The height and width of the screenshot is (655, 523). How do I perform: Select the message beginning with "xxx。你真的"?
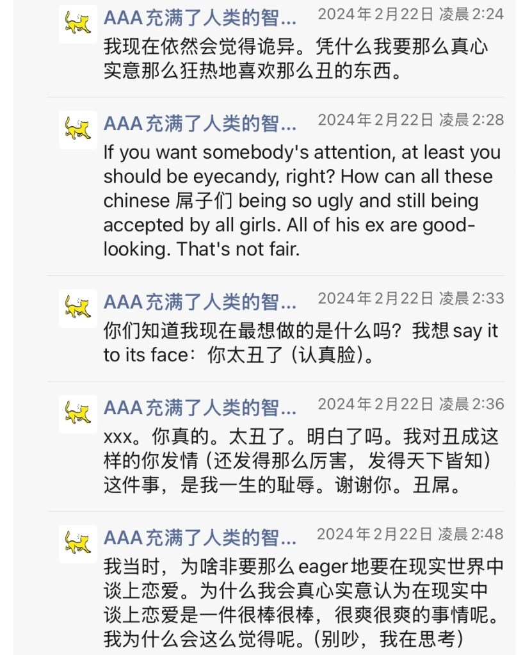tap(300, 461)
